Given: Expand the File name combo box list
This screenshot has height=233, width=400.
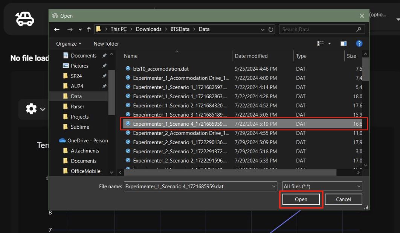Looking at the screenshot, I should [x=273, y=186].
